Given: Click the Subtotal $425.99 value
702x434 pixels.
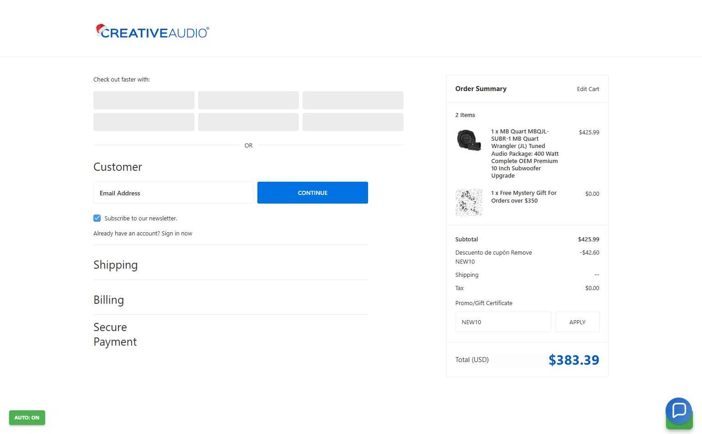Looking at the screenshot, I should coord(589,239).
